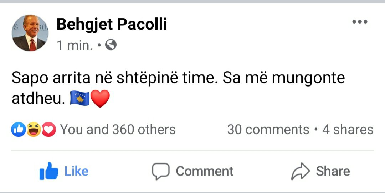
Task: Click the red heart emoji in post
Action: tap(100, 99)
